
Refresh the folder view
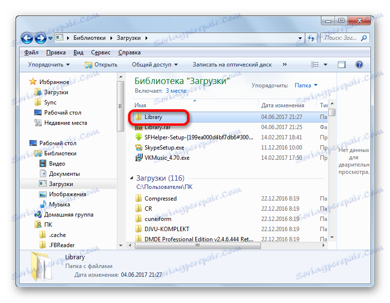pyautogui.click(x=311, y=38)
